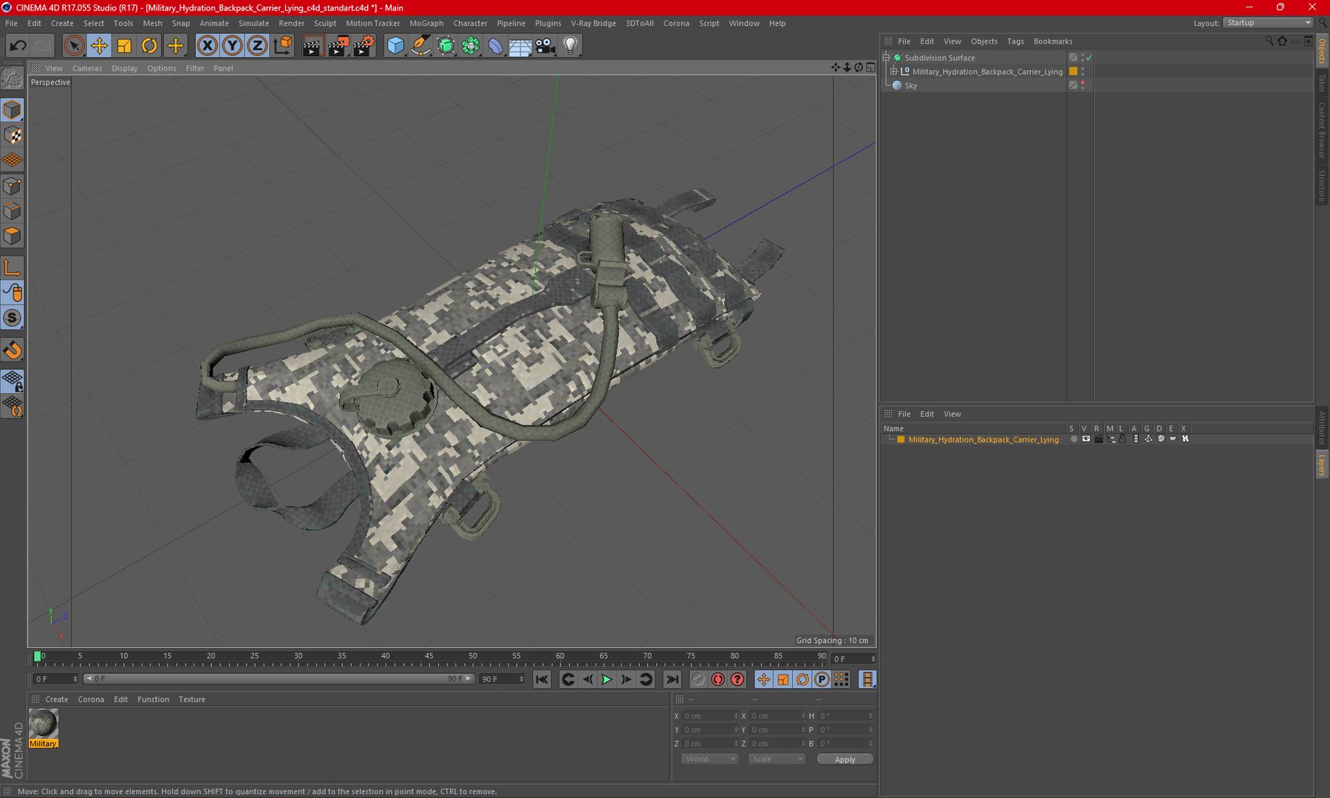Select the Rotate tool
Screen dimensions: 1330x798
149,46
